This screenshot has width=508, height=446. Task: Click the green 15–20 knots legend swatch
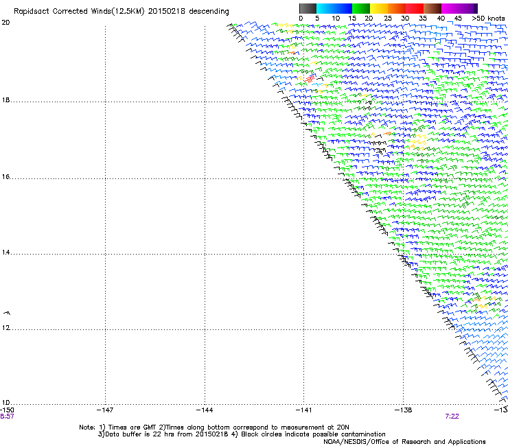click(x=361, y=8)
